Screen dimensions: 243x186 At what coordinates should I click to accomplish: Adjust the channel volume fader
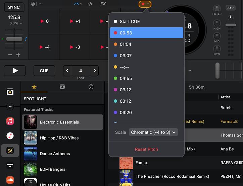coord(231,25)
